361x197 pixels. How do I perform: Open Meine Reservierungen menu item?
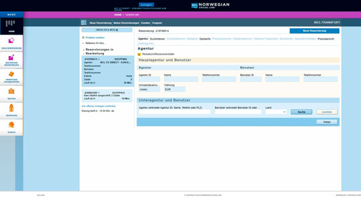pyautogui.click(x=126, y=23)
